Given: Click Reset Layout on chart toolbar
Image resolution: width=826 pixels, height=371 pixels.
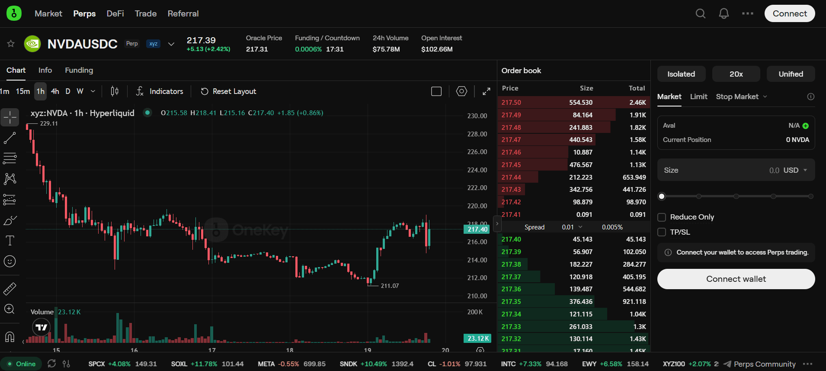Looking at the screenshot, I should pos(228,91).
